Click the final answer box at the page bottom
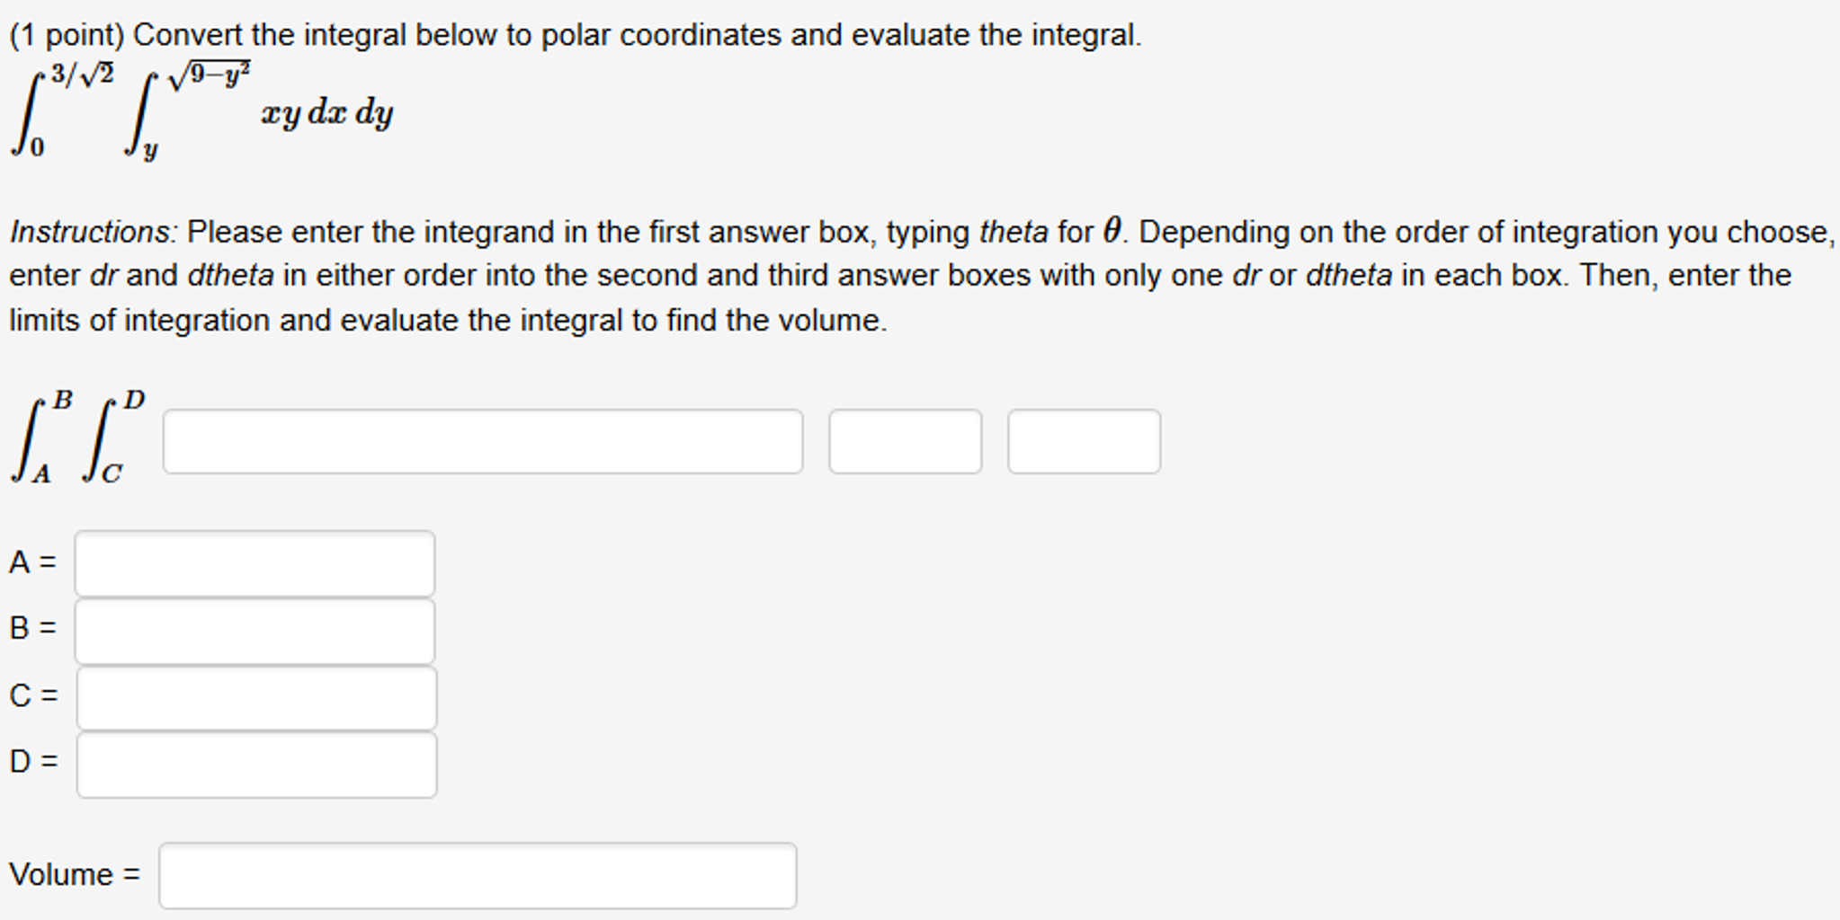This screenshot has height=920, width=1840. pyautogui.click(x=477, y=874)
